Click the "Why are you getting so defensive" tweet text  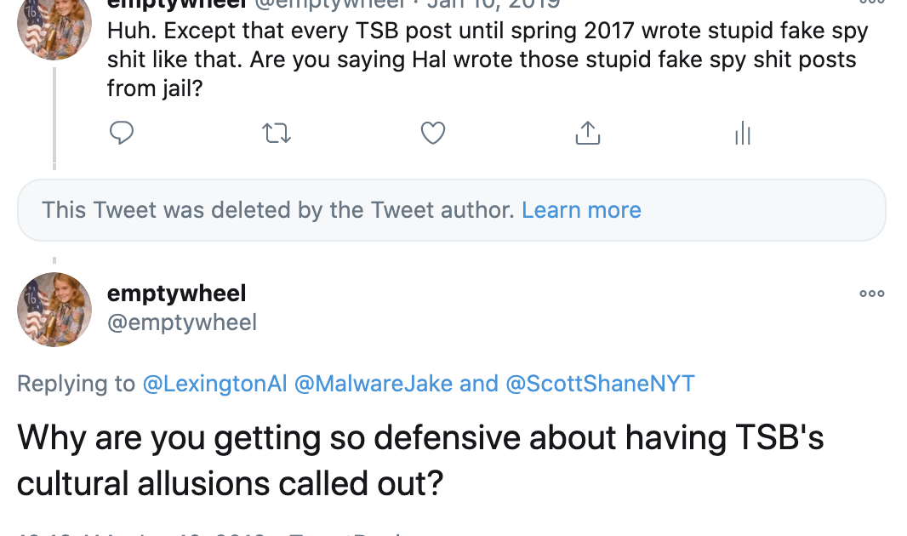point(420,459)
